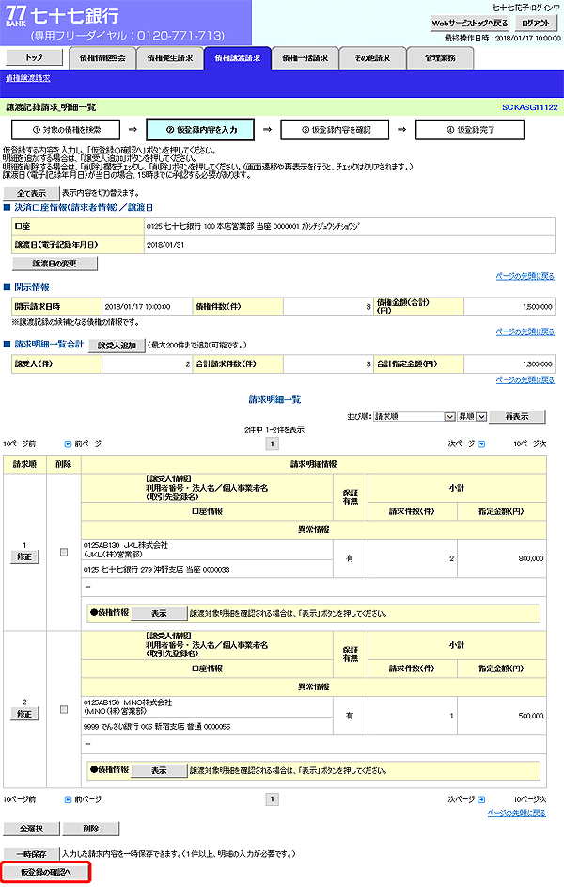Click the 債権金額(合計) value 1,500,000
The image size is (564, 887).
pos(538,307)
